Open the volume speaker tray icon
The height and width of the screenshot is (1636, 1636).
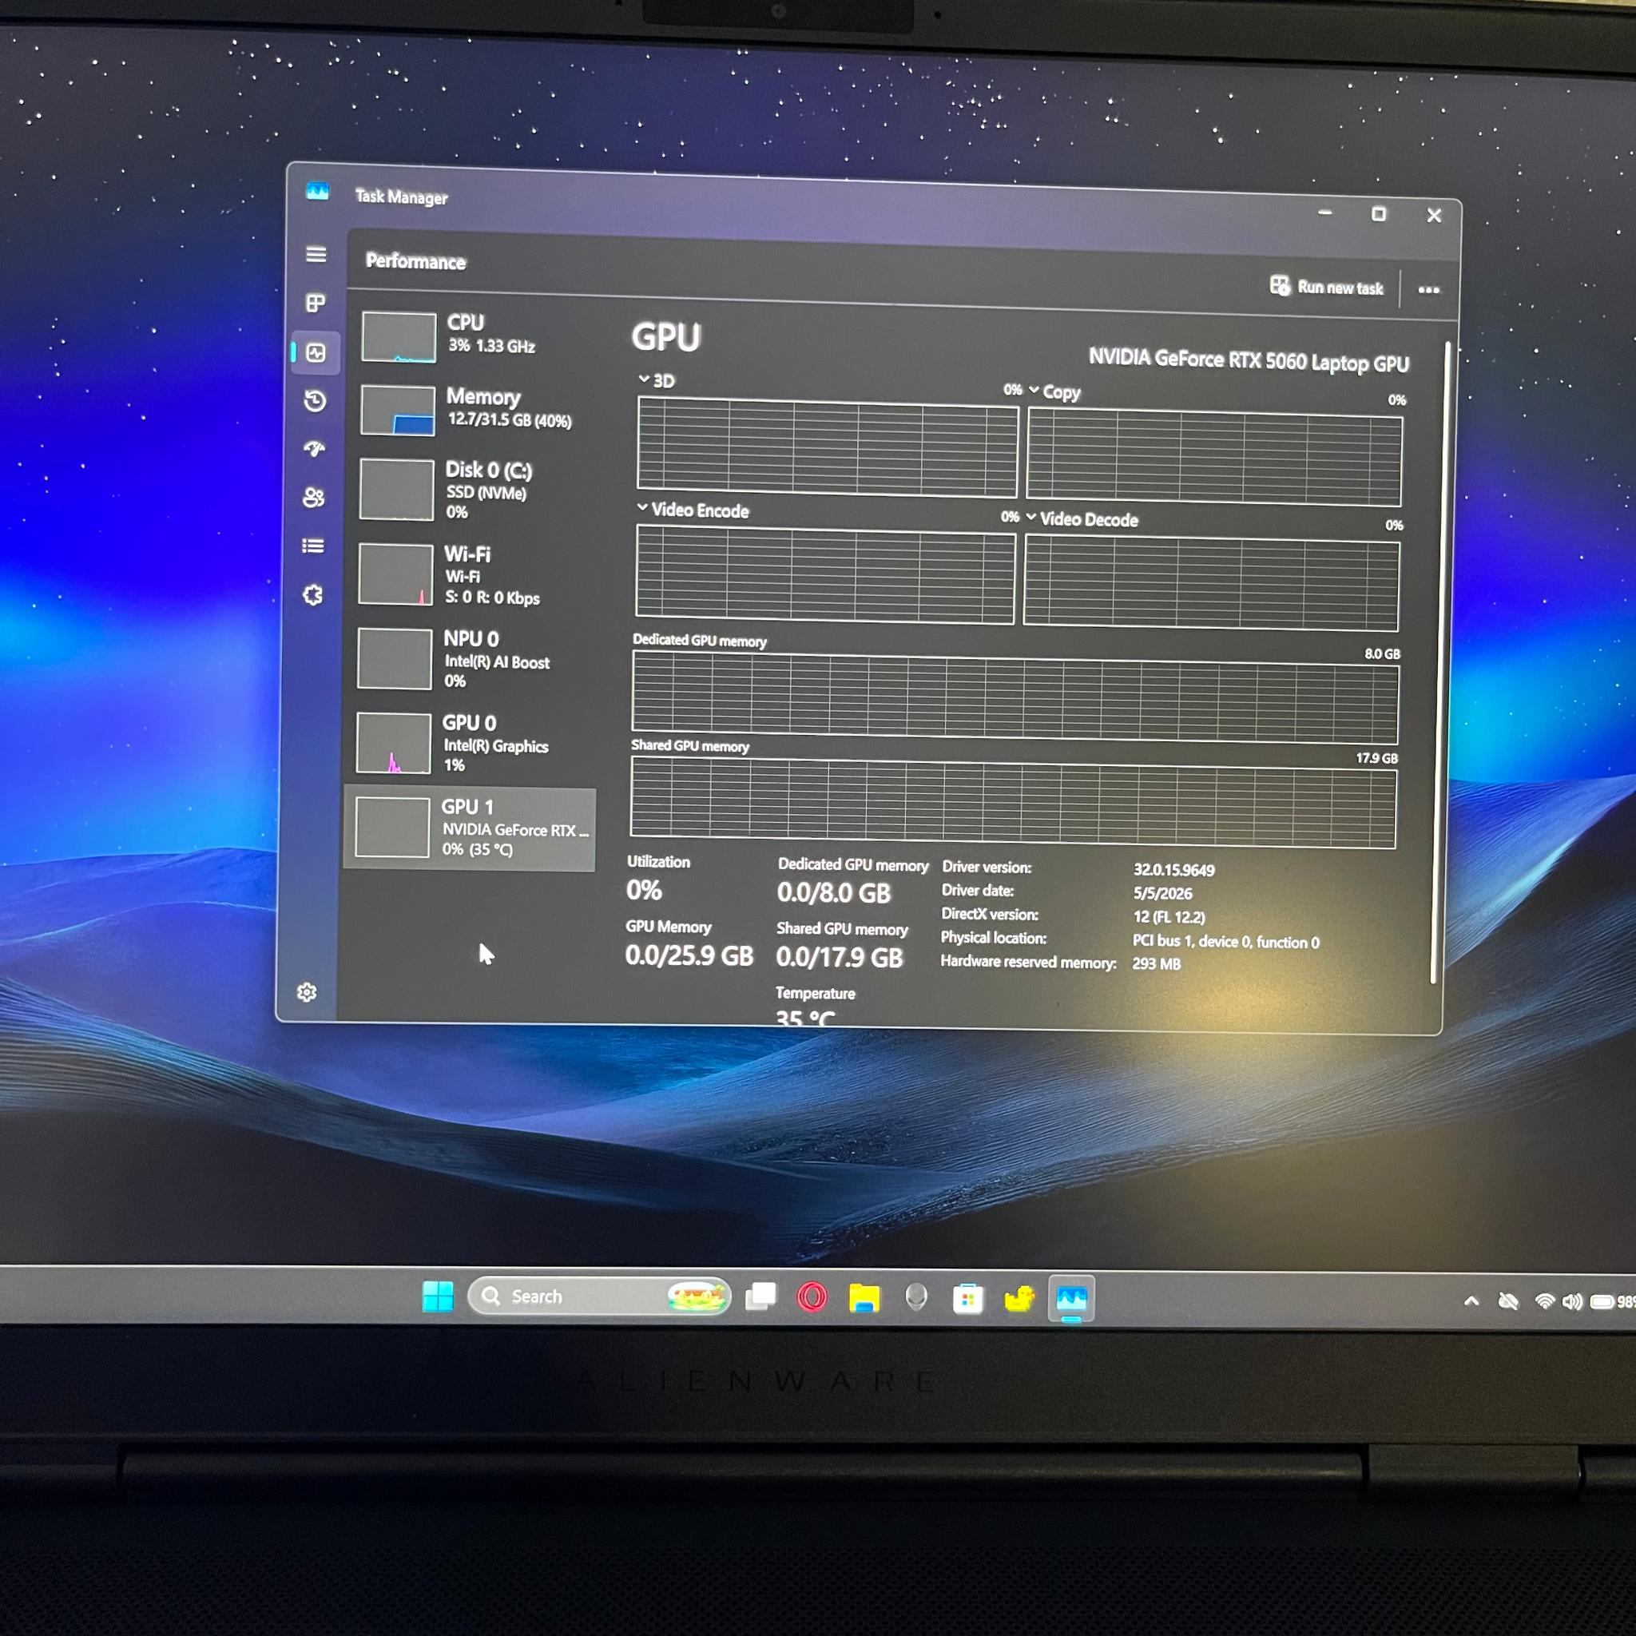[1571, 1301]
